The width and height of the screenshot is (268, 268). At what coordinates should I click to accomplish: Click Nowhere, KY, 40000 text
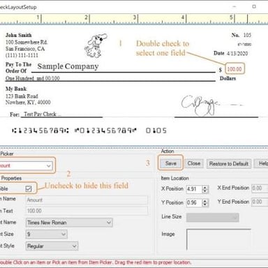28,102
